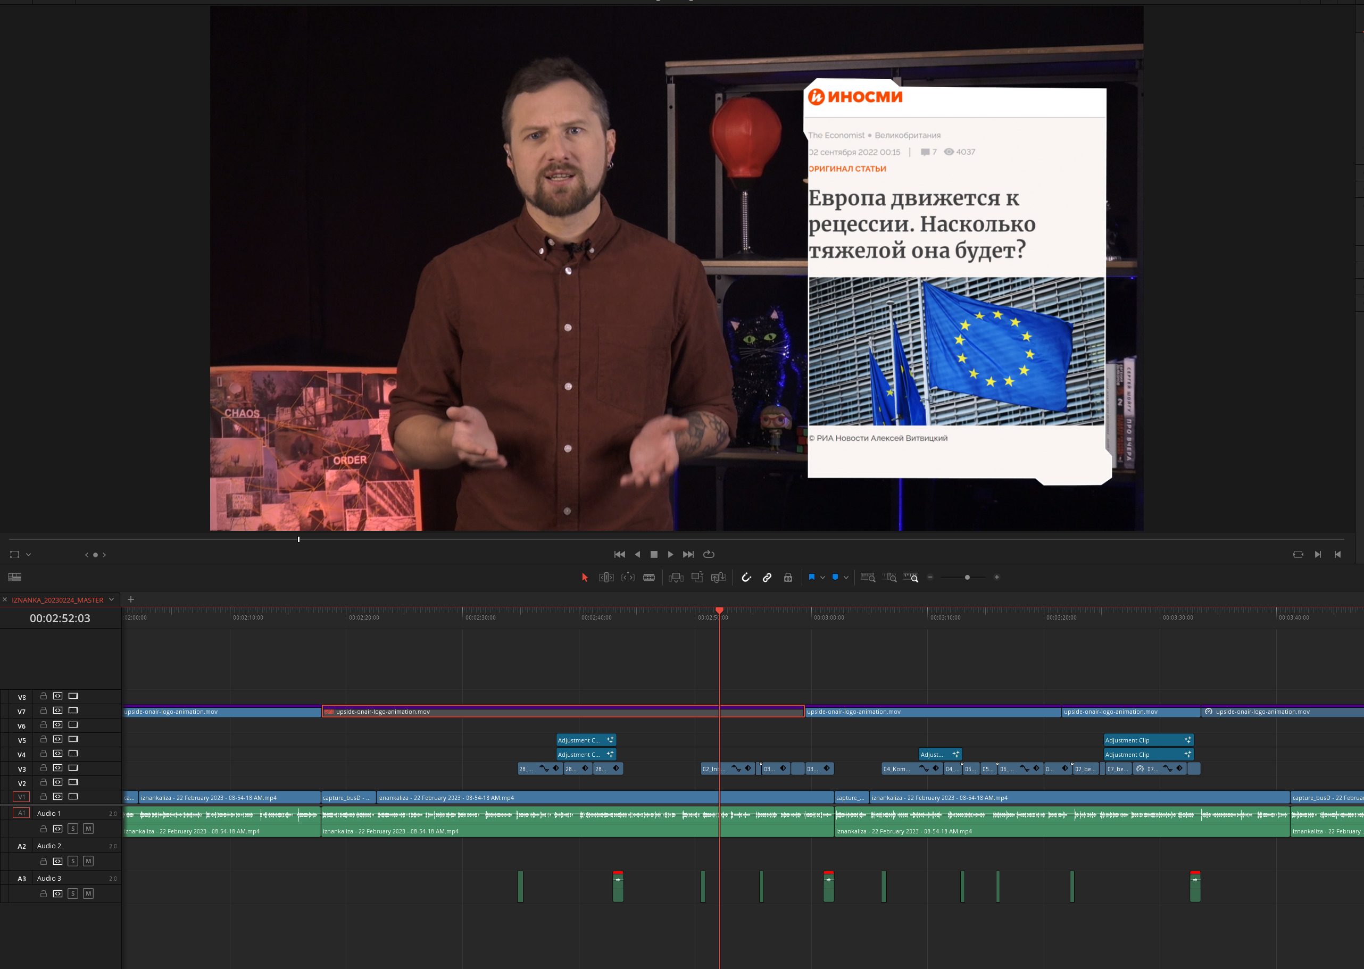
Task: Click the timeline zoom in plus button
Action: point(996,577)
